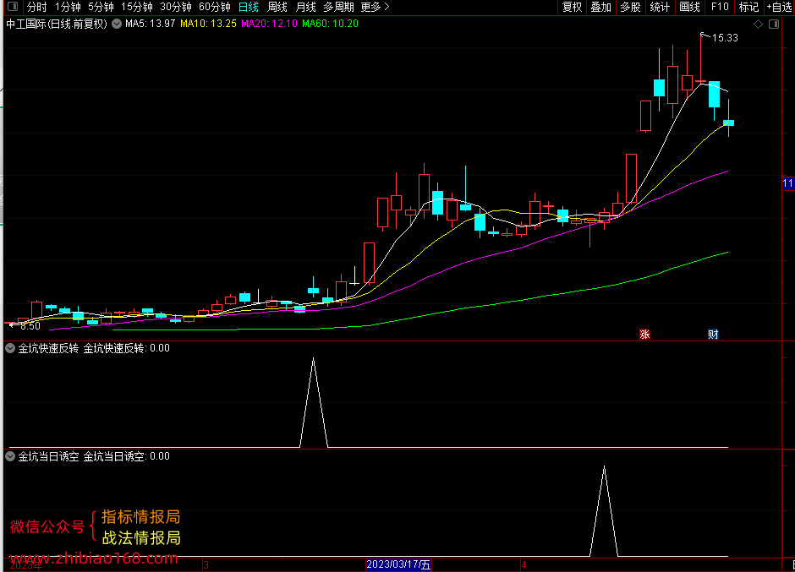Click the MA60: 10.20 label

coord(330,24)
